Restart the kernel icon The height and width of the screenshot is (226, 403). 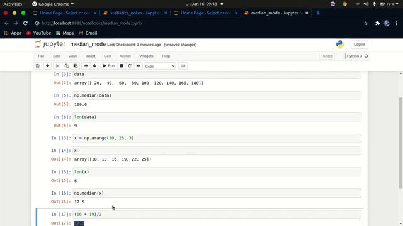[x=130, y=66]
